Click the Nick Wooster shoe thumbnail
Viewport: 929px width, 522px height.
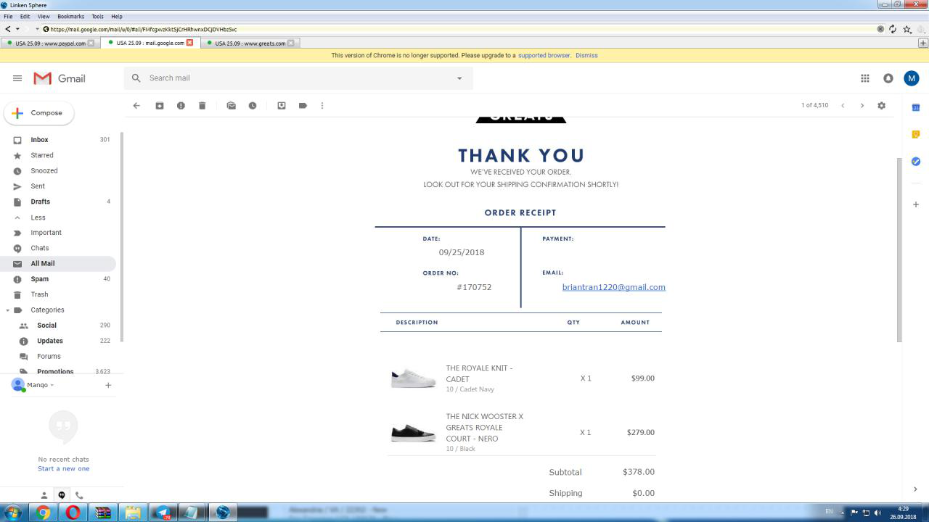413,432
